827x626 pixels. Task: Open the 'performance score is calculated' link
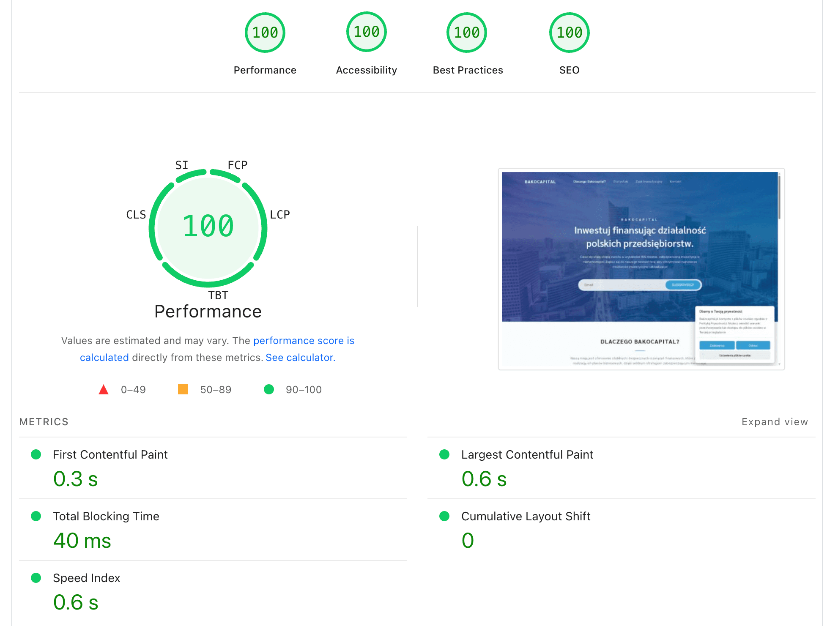click(x=304, y=341)
